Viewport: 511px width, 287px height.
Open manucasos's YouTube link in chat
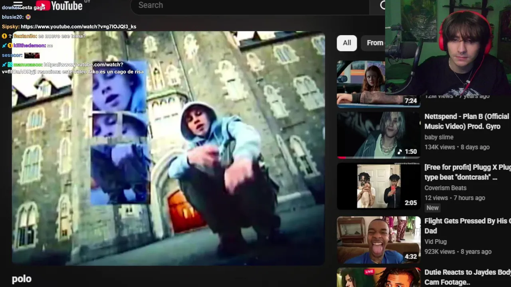(x=72, y=68)
